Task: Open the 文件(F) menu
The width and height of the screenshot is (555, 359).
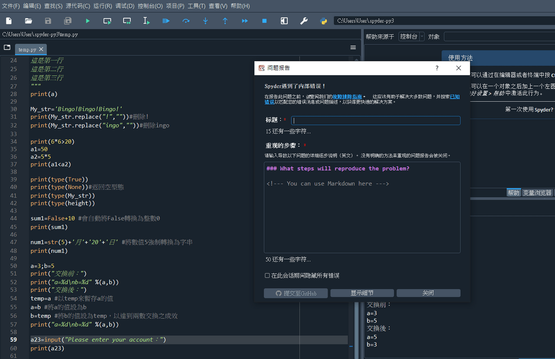Action: coord(11,6)
